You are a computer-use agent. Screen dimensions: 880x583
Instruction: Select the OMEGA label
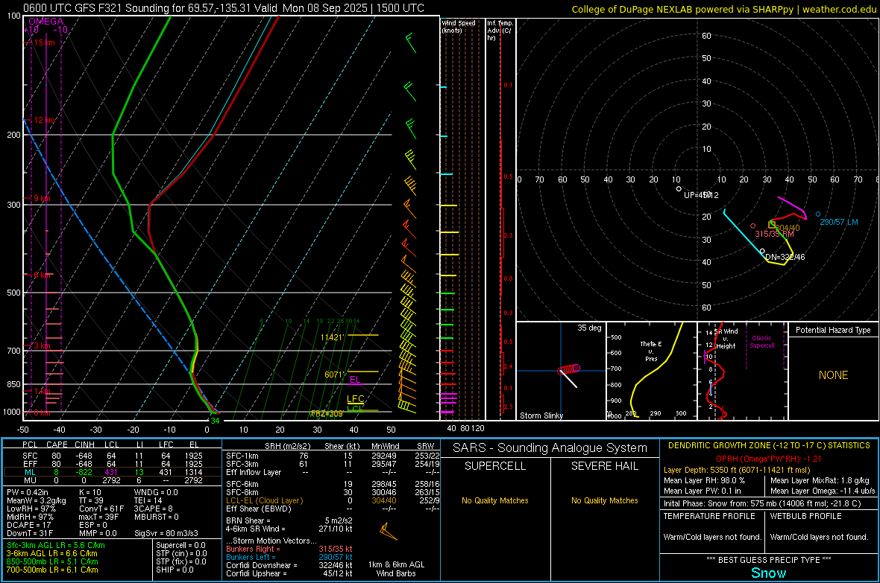(x=45, y=22)
